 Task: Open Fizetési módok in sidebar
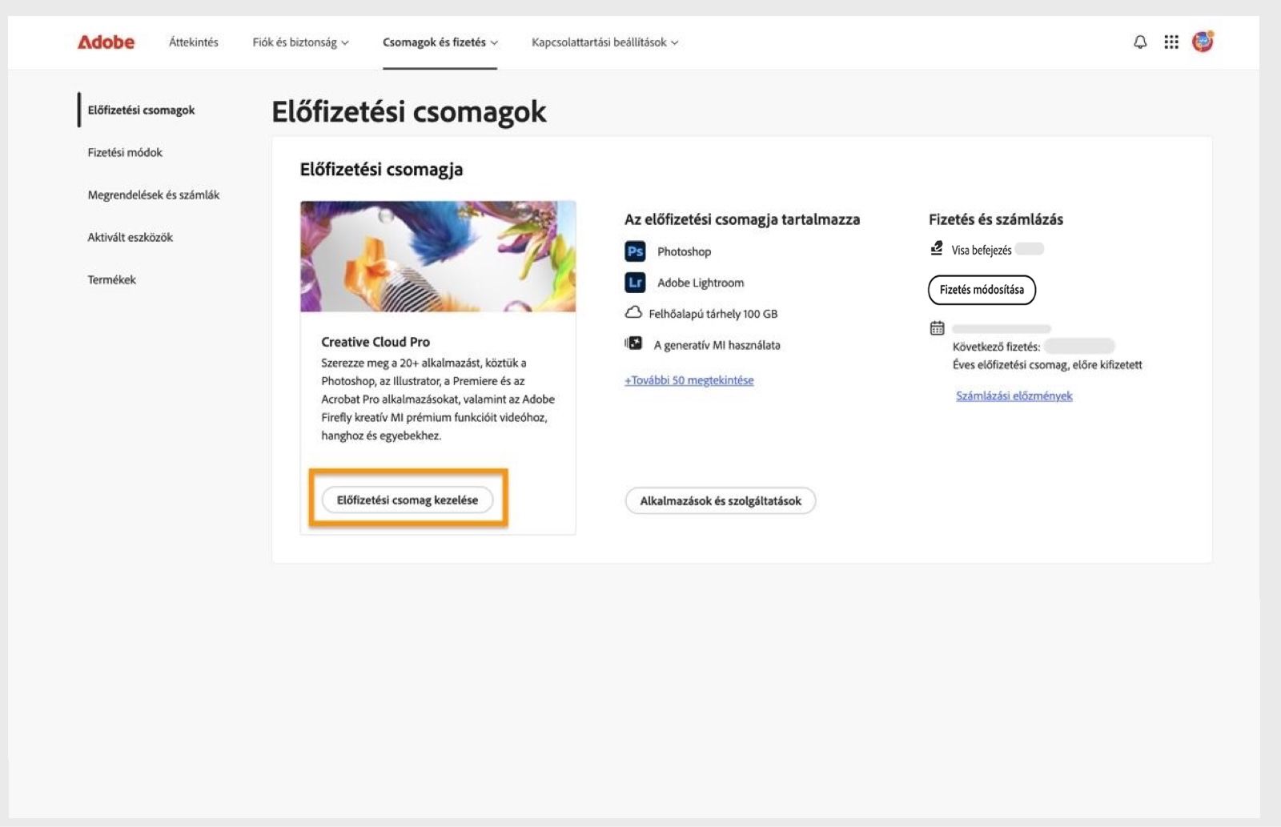pyautogui.click(x=125, y=152)
